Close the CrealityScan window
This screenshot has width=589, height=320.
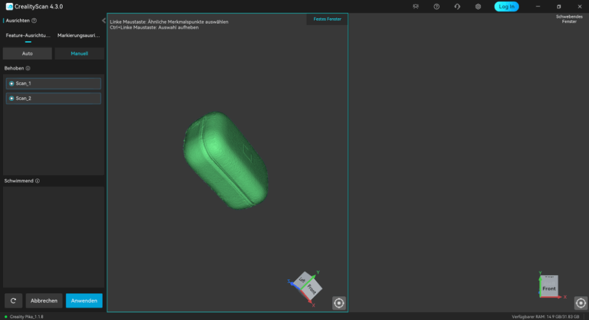[x=580, y=7]
